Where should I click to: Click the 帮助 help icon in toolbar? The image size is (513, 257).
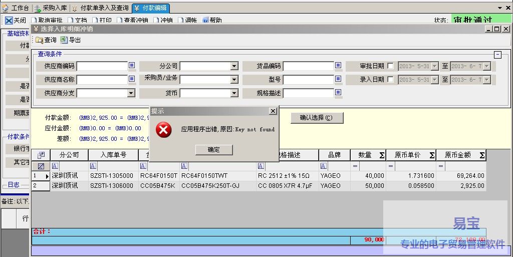click(x=206, y=21)
